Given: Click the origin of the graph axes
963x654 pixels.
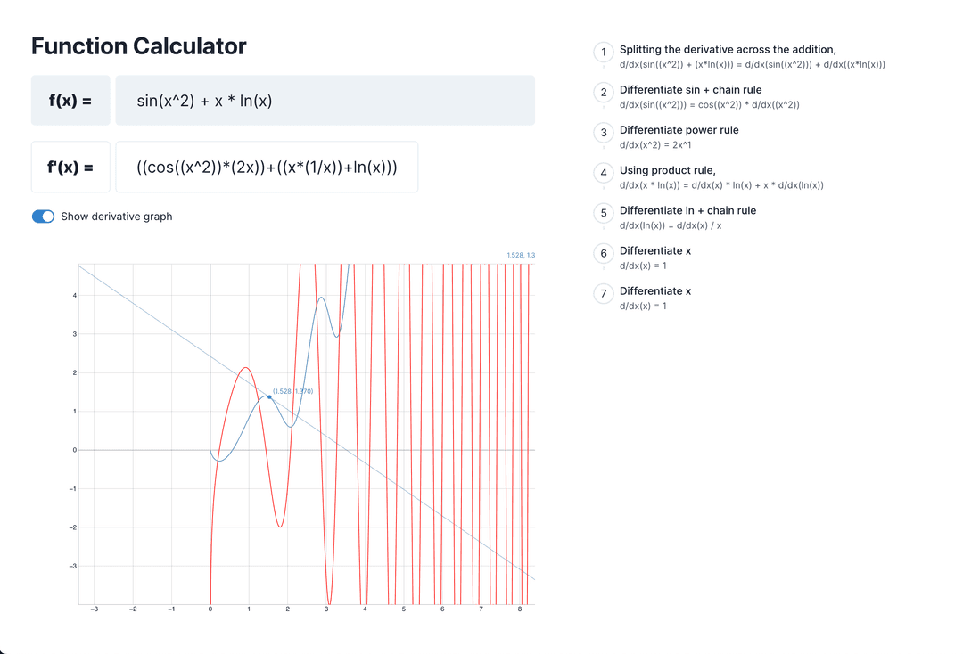Looking at the screenshot, I should [210, 450].
